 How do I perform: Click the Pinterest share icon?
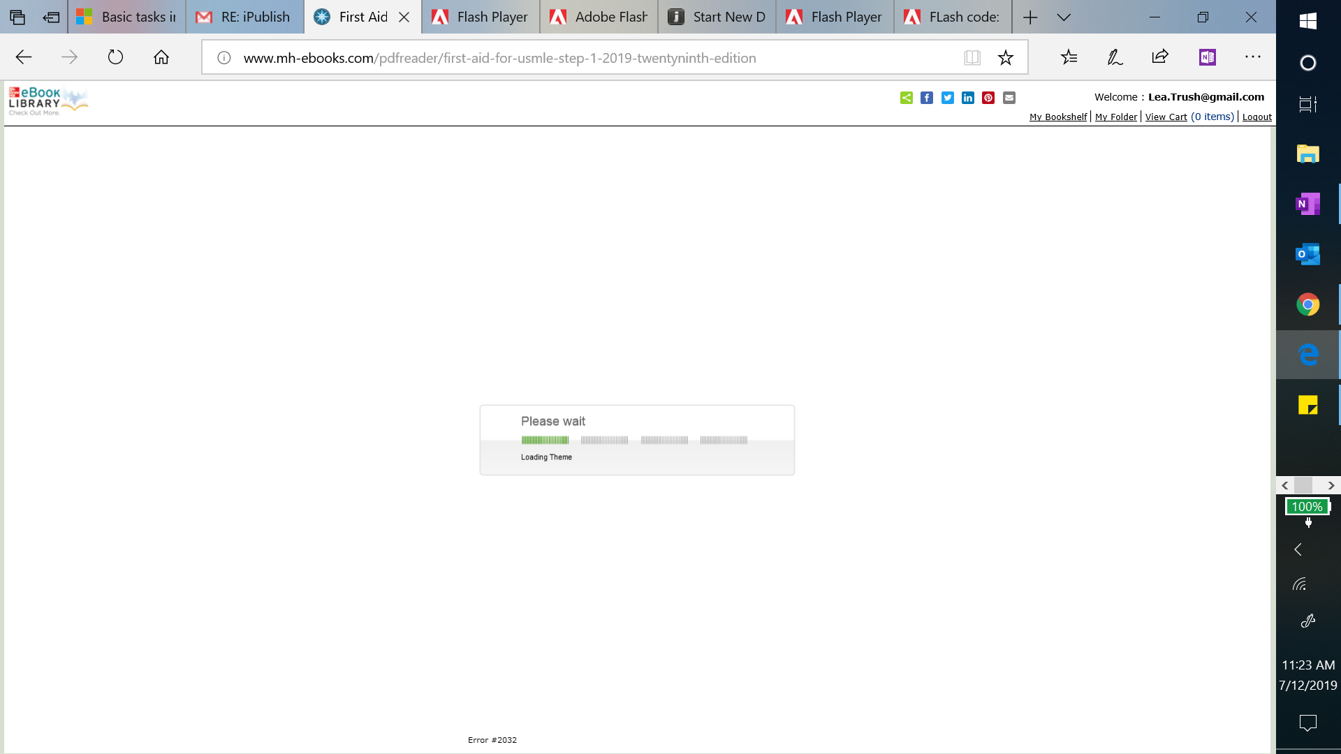point(988,98)
